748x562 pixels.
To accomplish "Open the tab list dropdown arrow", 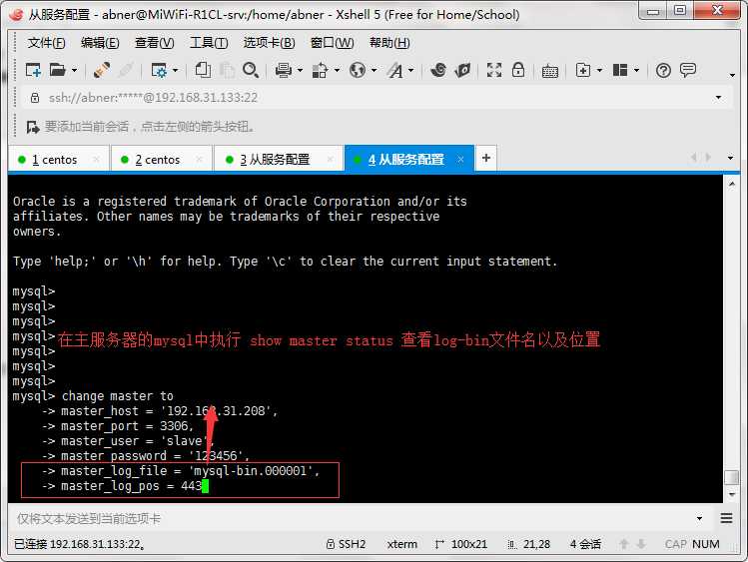I will [730, 158].
